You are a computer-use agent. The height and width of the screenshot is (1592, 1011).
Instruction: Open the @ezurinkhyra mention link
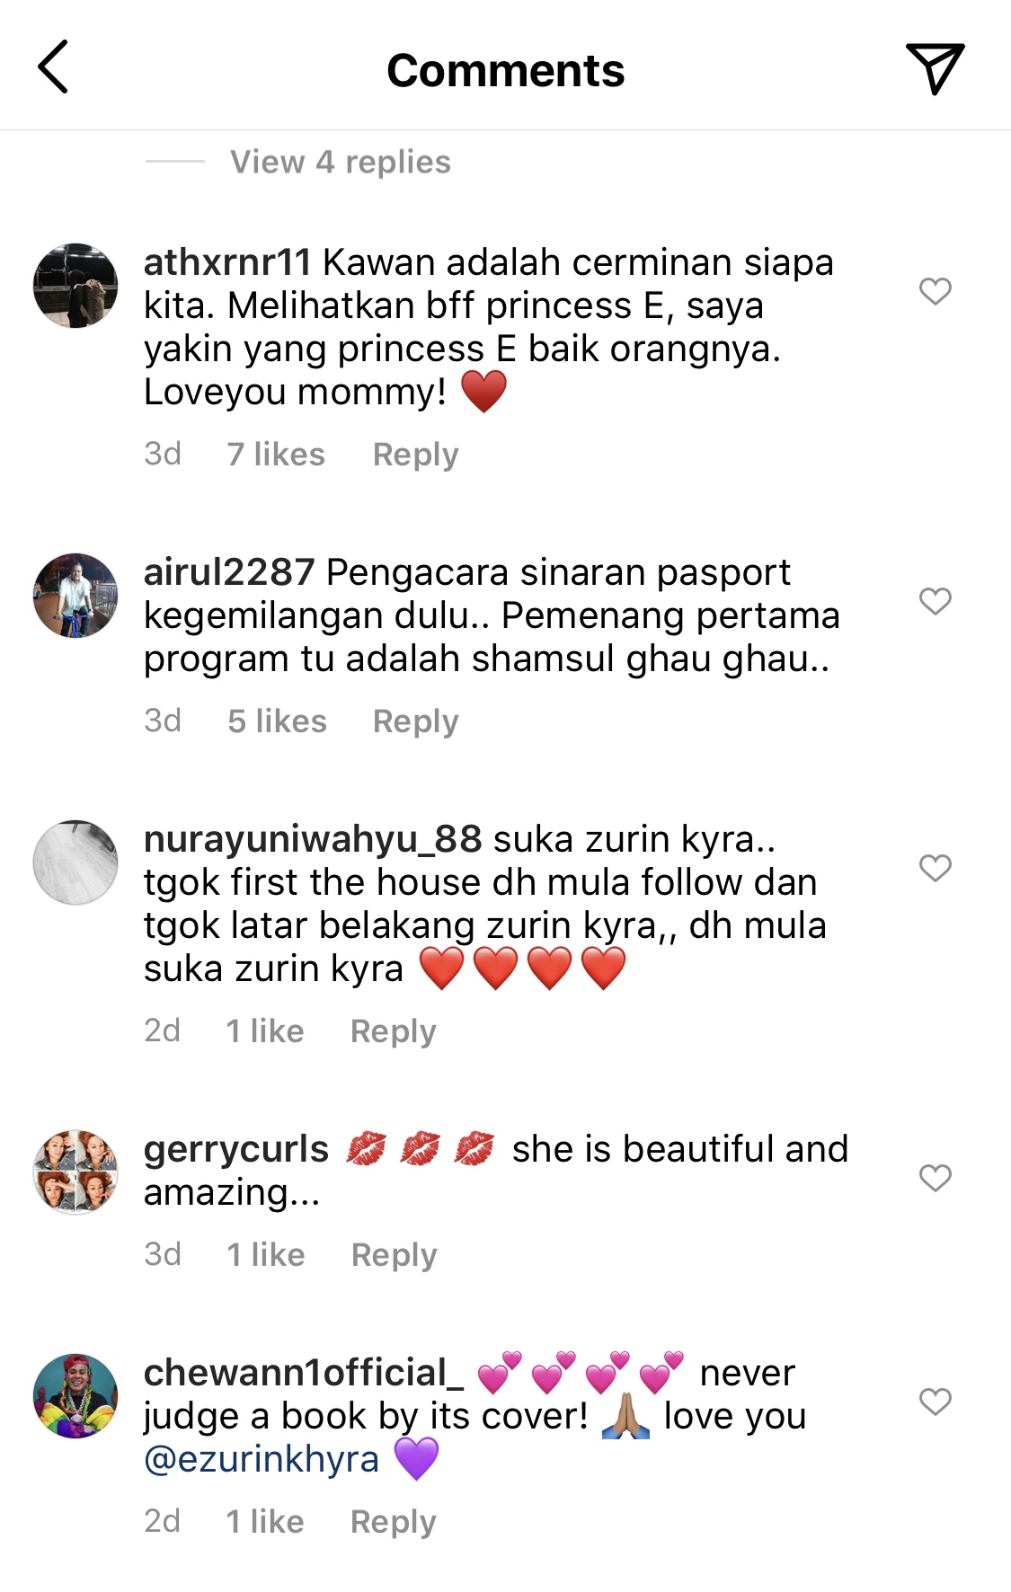[262, 1458]
